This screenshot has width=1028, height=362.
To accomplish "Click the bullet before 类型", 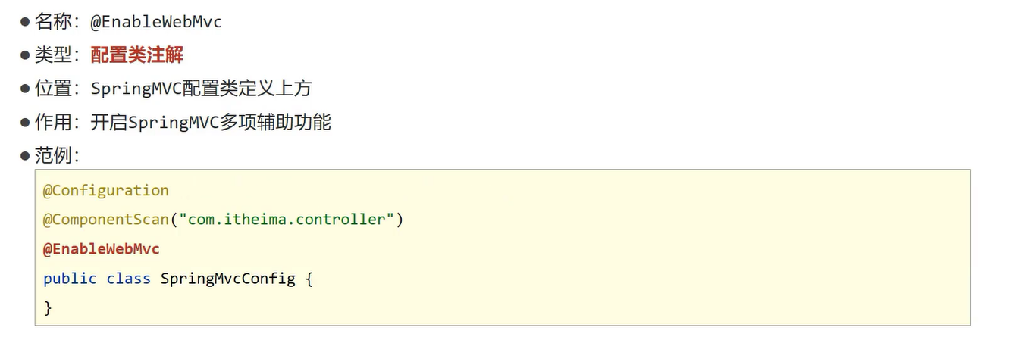I will pos(25,55).
